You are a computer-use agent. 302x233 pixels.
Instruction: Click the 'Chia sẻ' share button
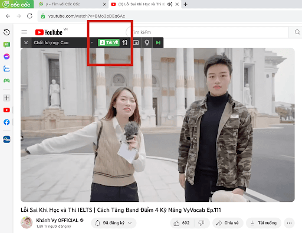228,223
